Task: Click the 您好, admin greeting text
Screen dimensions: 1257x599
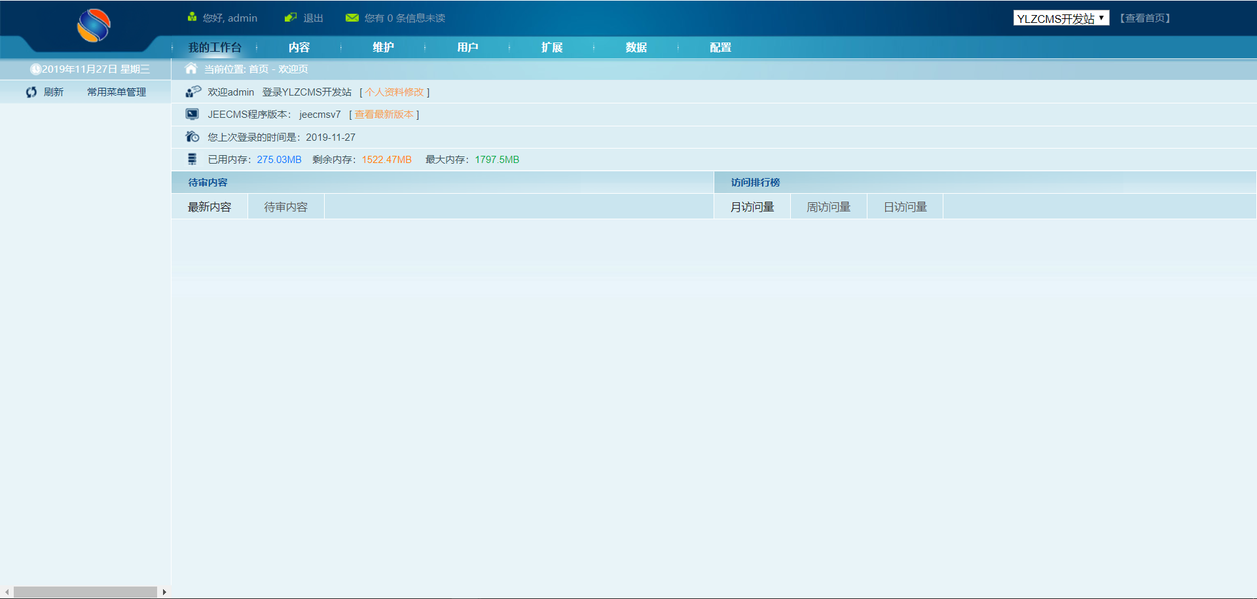Action: point(230,18)
